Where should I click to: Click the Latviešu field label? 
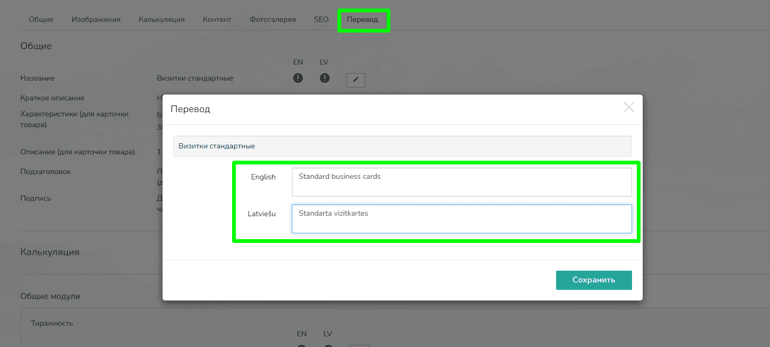pyautogui.click(x=261, y=214)
